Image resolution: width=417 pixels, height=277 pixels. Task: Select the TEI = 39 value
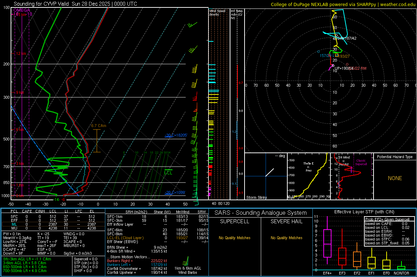70,238
